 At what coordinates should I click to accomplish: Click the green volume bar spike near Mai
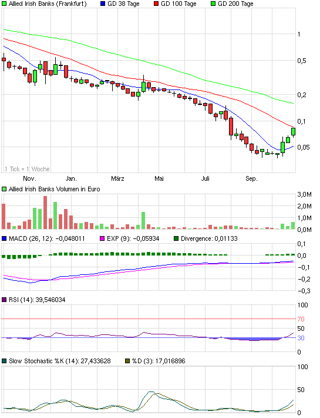coord(143,220)
